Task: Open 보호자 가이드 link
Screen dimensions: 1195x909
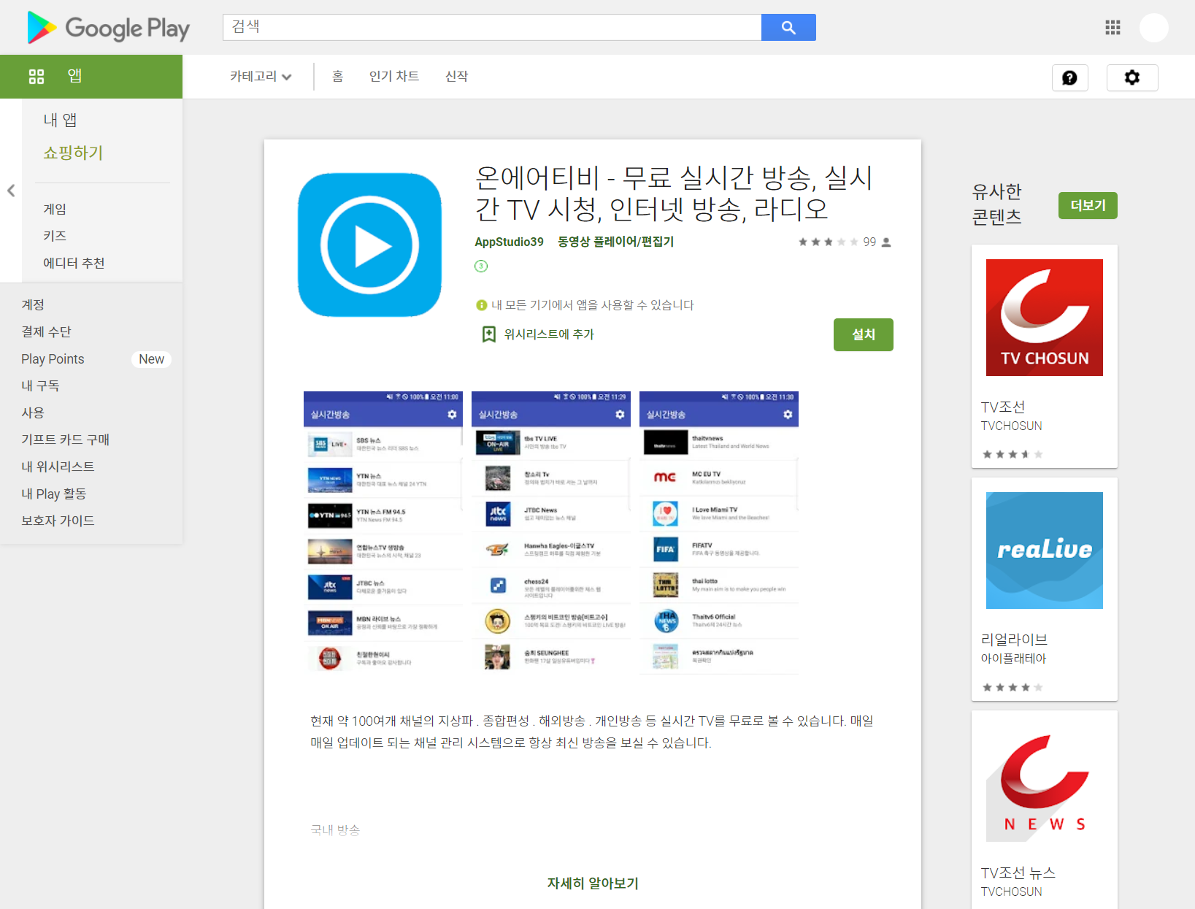Action: pyautogui.click(x=58, y=521)
